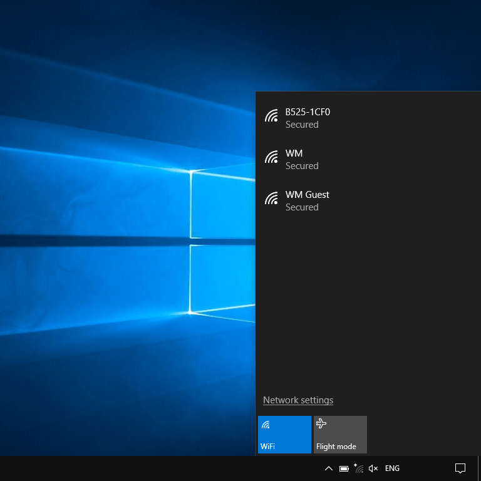Open the ENG input language selector
This screenshot has width=481, height=481.
pos(392,468)
